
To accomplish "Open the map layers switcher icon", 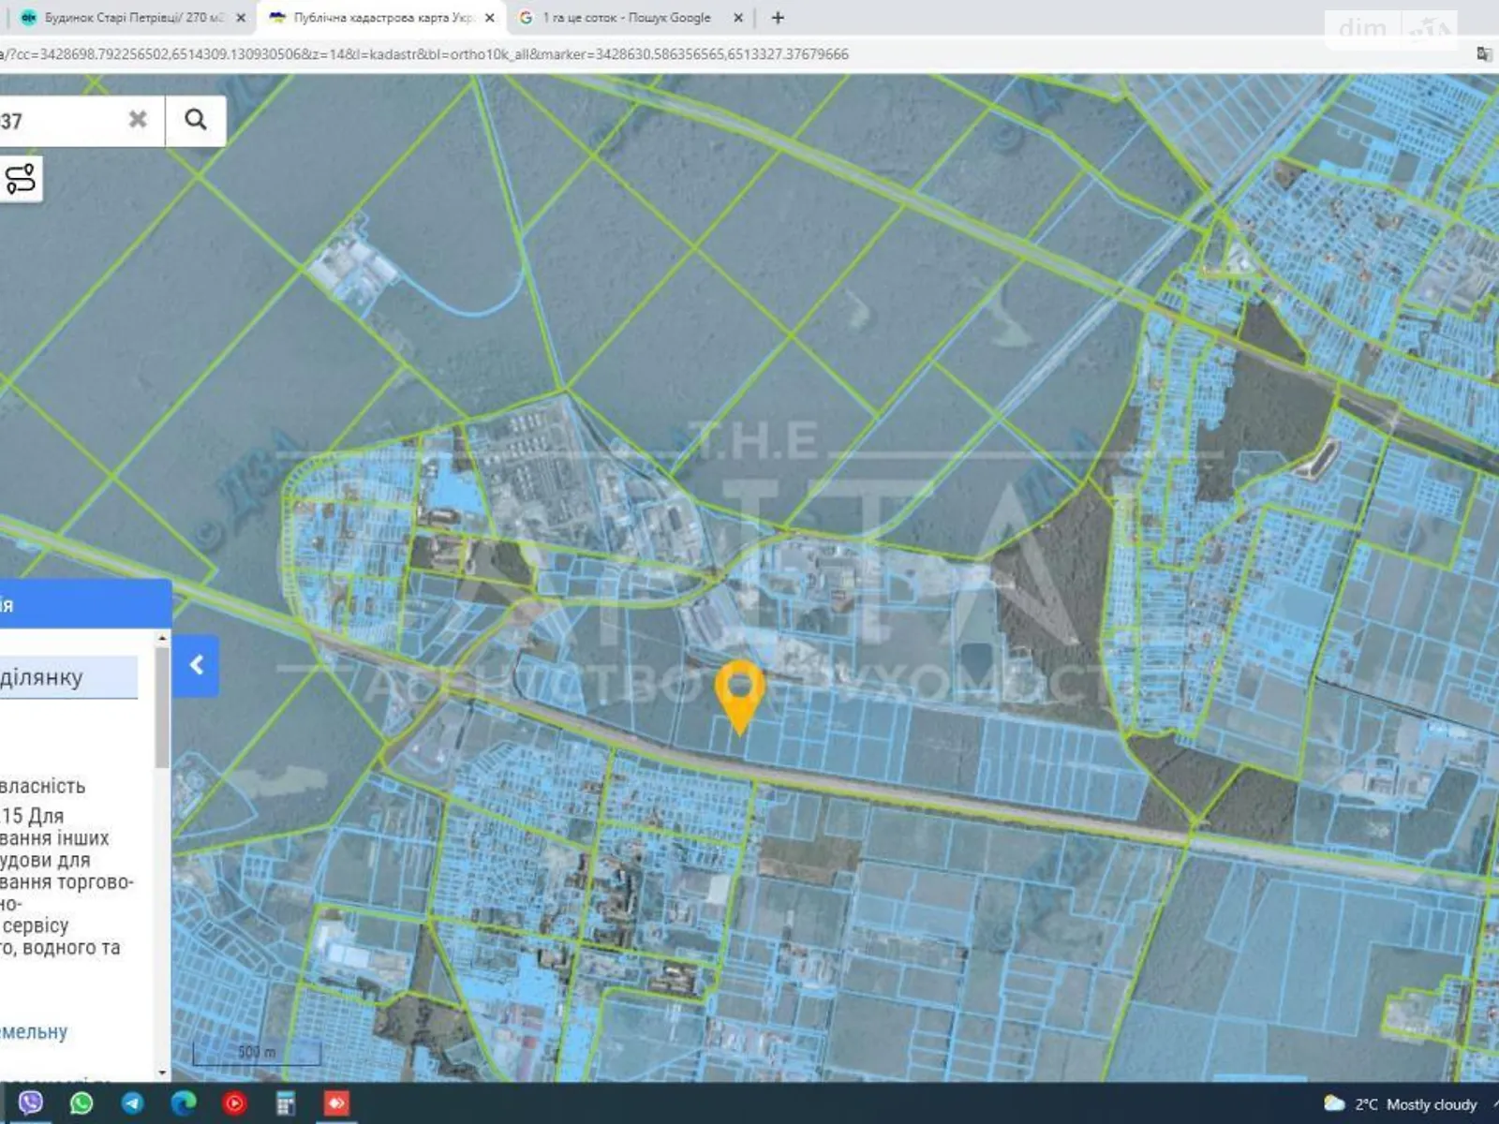I will pos(20,178).
